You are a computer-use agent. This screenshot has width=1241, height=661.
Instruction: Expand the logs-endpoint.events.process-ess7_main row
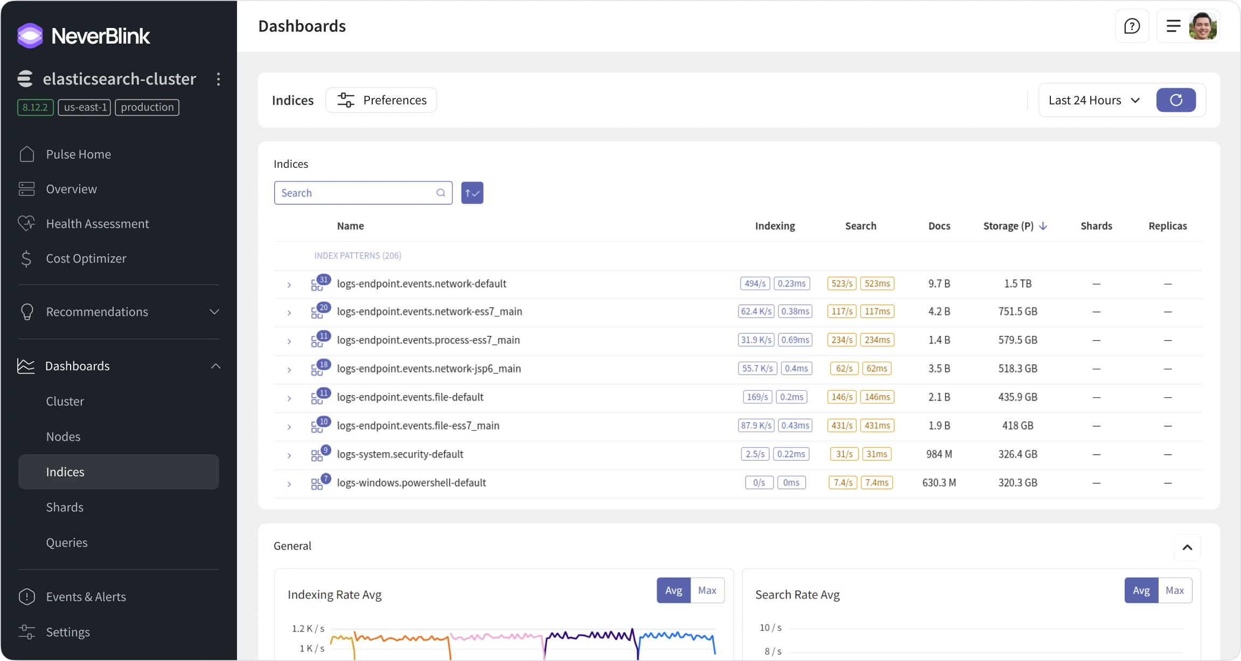(x=289, y=341)
